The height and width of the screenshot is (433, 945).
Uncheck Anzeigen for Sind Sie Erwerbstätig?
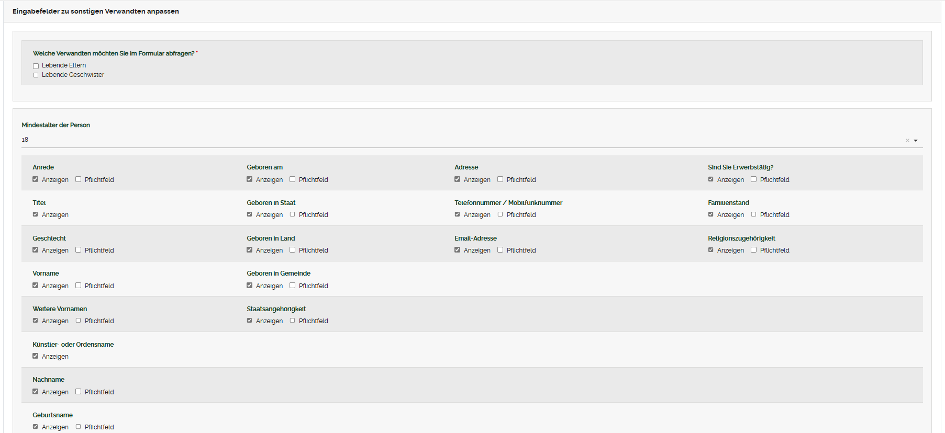(711, 179)
